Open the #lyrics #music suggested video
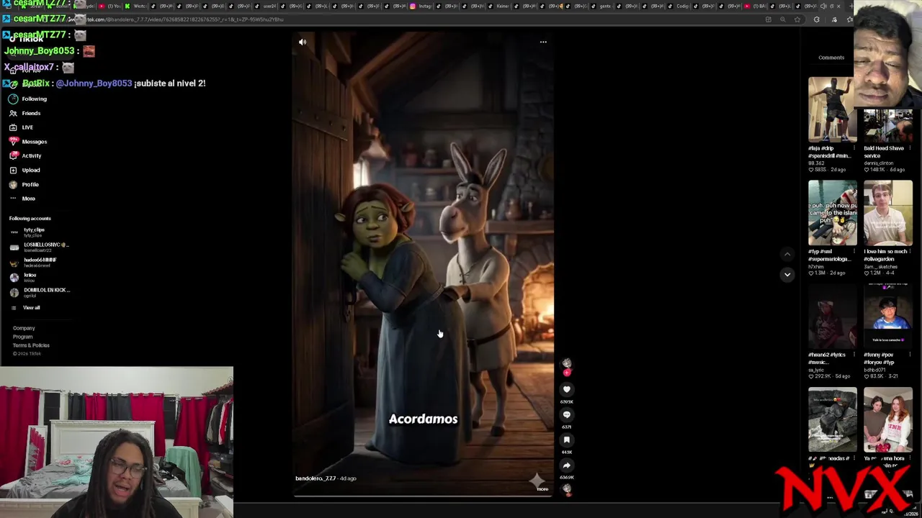 [x=832, y=316]
